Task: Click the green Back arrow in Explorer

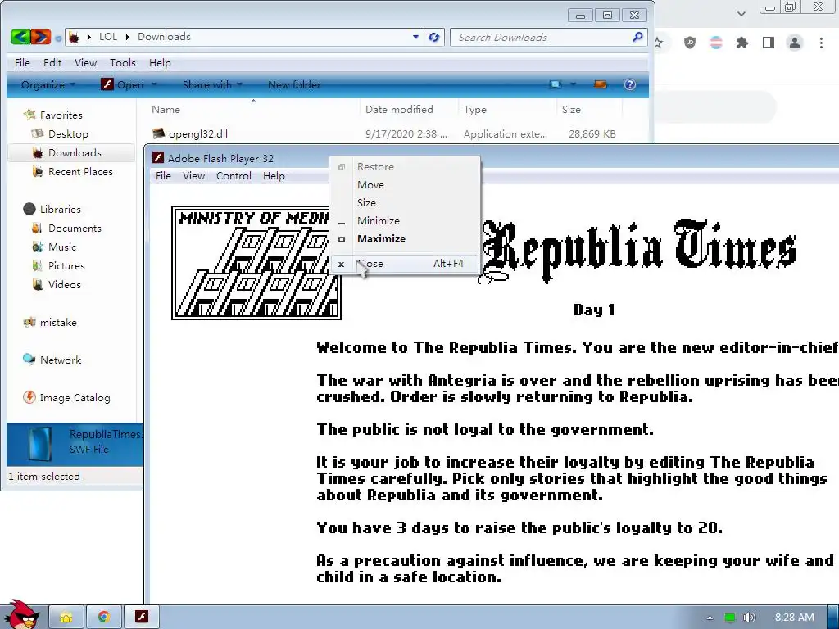Action: click(x=20, y=37)
